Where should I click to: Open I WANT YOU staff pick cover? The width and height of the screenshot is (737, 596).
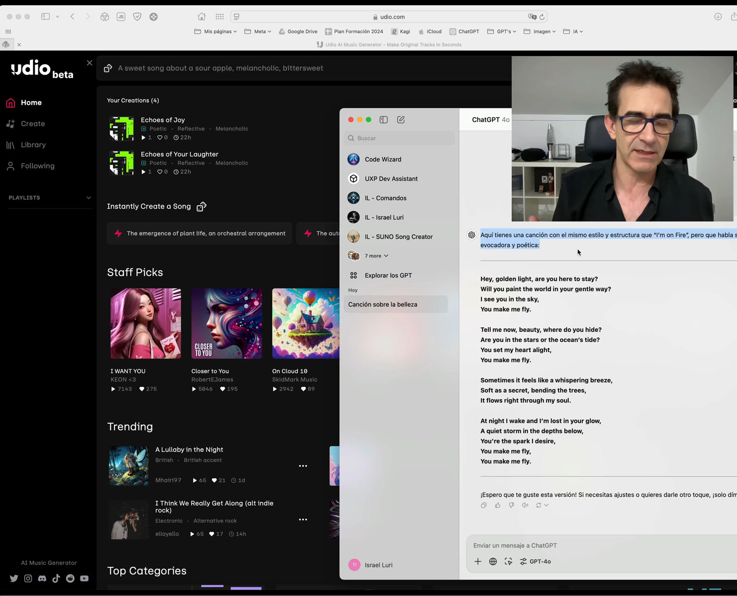coord(145,323)
